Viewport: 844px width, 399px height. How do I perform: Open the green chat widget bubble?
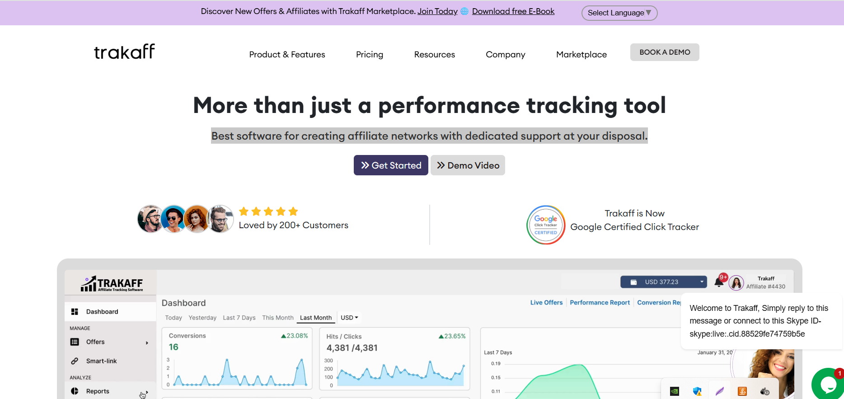(x=828, y=384)
